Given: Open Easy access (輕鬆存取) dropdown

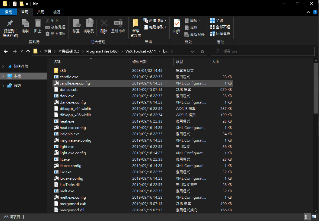Looking at the screenshot, I should (155, 27).
